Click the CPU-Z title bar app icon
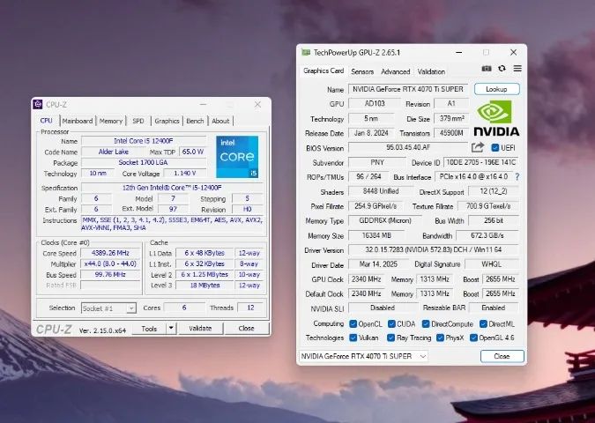The width and height of the screenshot is (595, 423). click(38, 104)
